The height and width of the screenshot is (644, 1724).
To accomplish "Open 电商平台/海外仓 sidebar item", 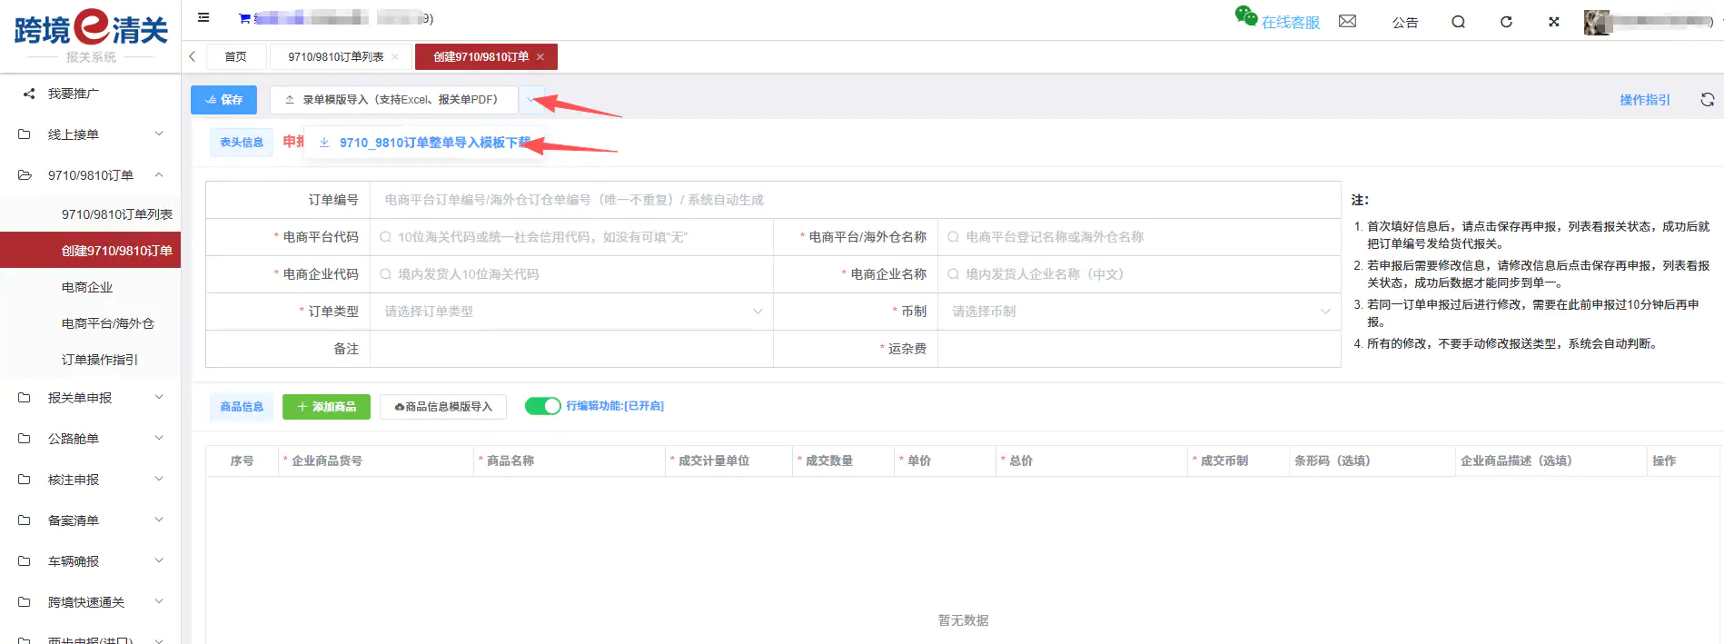I will tap(91, 323).
